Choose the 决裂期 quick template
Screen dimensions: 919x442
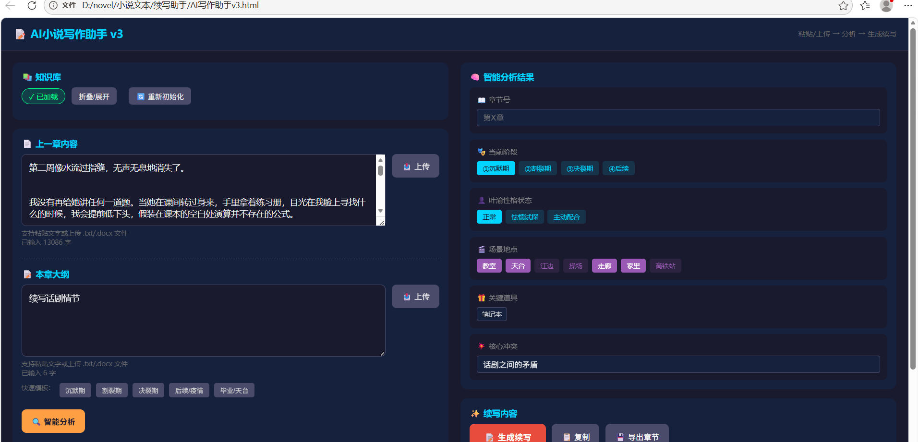[148, 391]
